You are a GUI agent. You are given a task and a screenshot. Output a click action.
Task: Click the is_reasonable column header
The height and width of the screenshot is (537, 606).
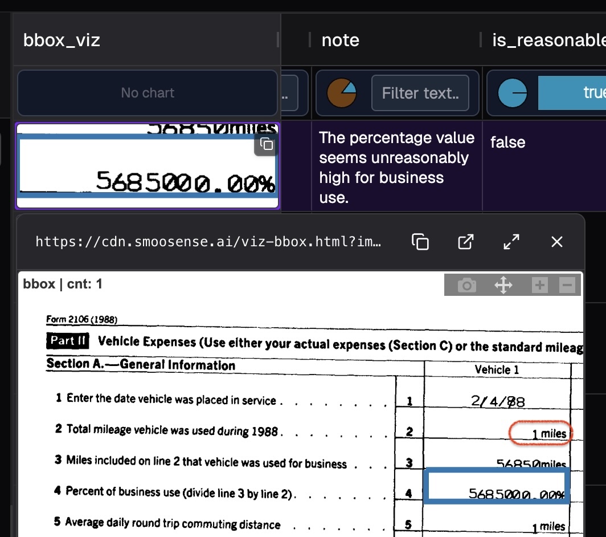(x=548, y=40)
